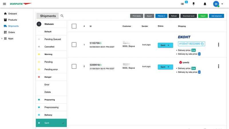Click the Orders QR-style icon
229x129 pixels.
(x=5, y=32)
